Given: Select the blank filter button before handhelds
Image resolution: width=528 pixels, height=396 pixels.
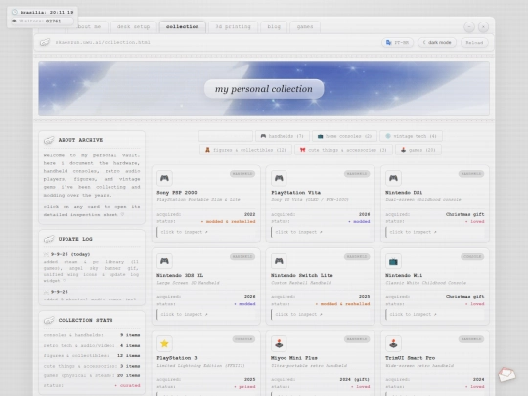Looking at the screenshot, I should pos(226,136).
